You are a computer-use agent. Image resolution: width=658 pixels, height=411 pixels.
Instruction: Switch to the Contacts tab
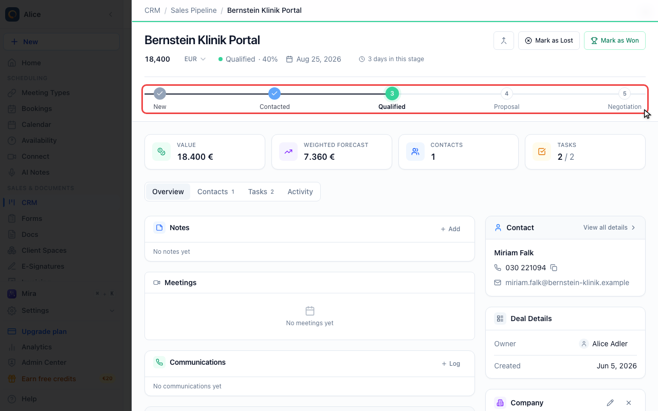click(x=216, y=192)
